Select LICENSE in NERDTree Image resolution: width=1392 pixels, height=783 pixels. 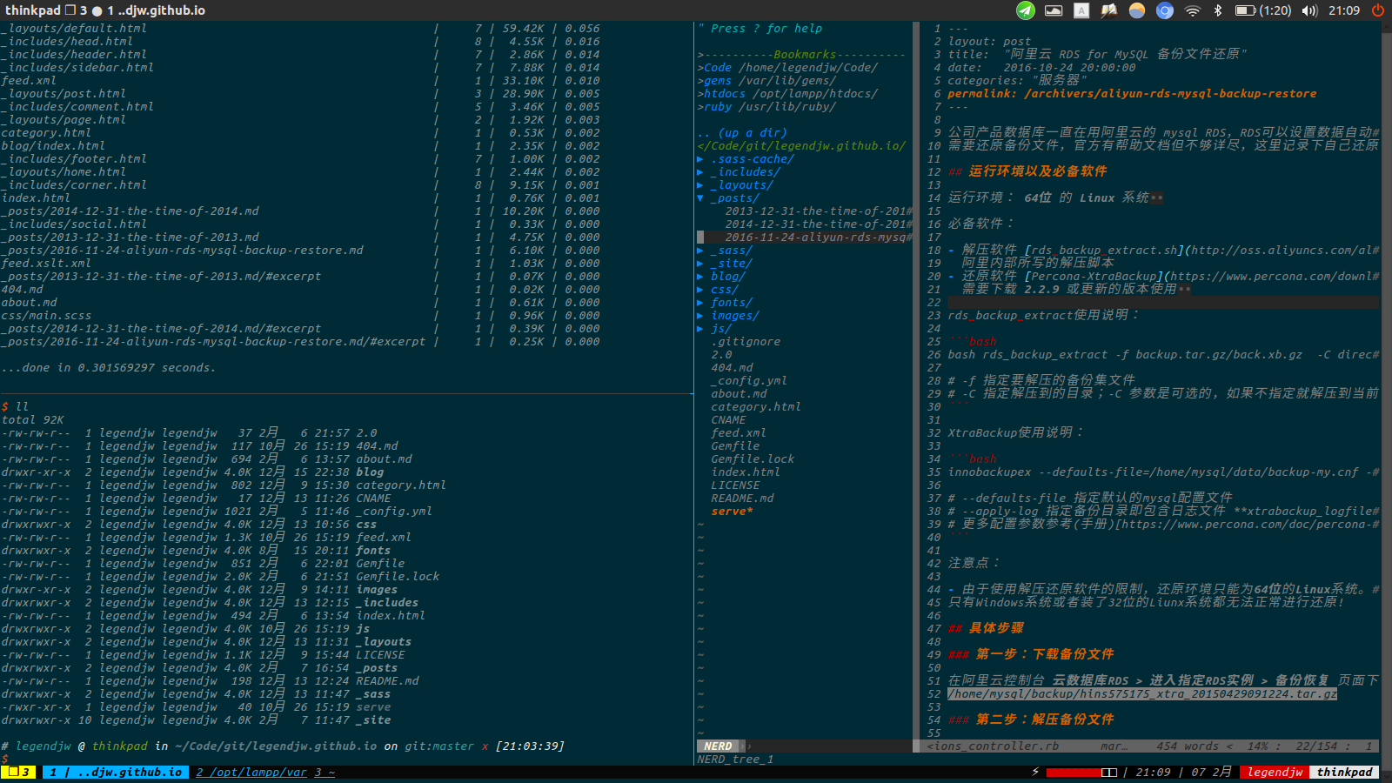tap(735, 485)
